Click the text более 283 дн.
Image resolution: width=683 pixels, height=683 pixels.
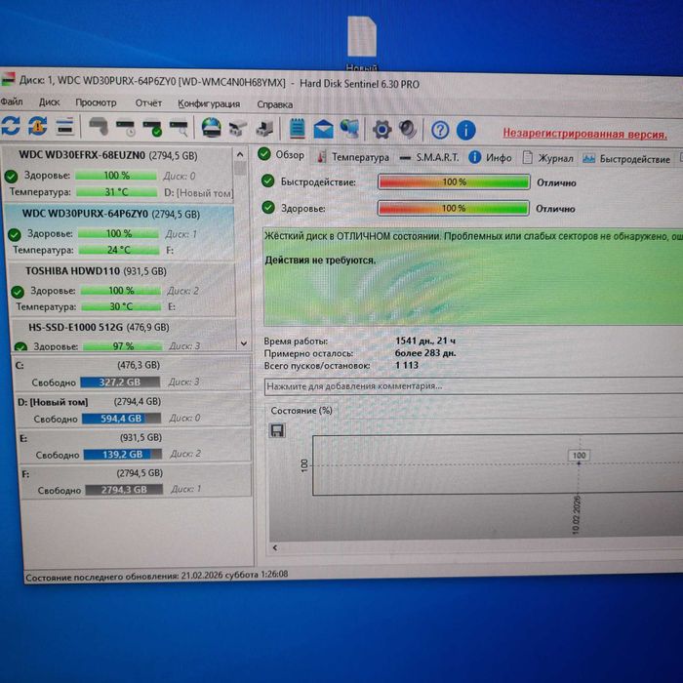[425, 353]
